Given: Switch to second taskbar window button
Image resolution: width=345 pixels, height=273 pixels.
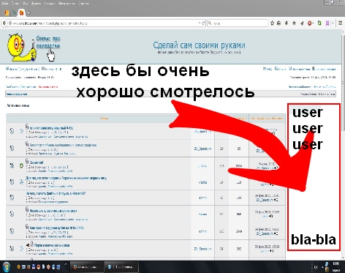Looking at the screenshot, I should [x=121, y=266].
